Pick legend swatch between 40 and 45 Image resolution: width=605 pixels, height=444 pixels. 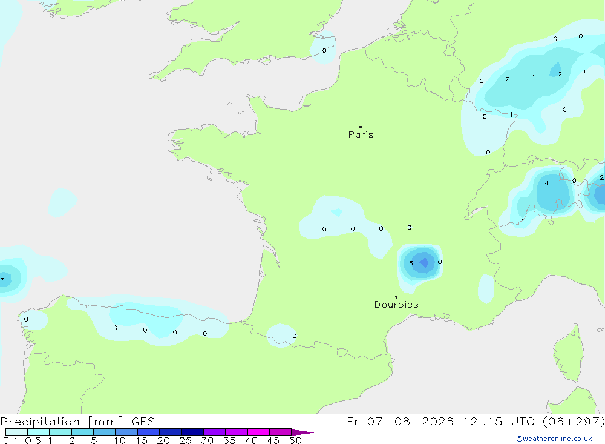(258, 432)
